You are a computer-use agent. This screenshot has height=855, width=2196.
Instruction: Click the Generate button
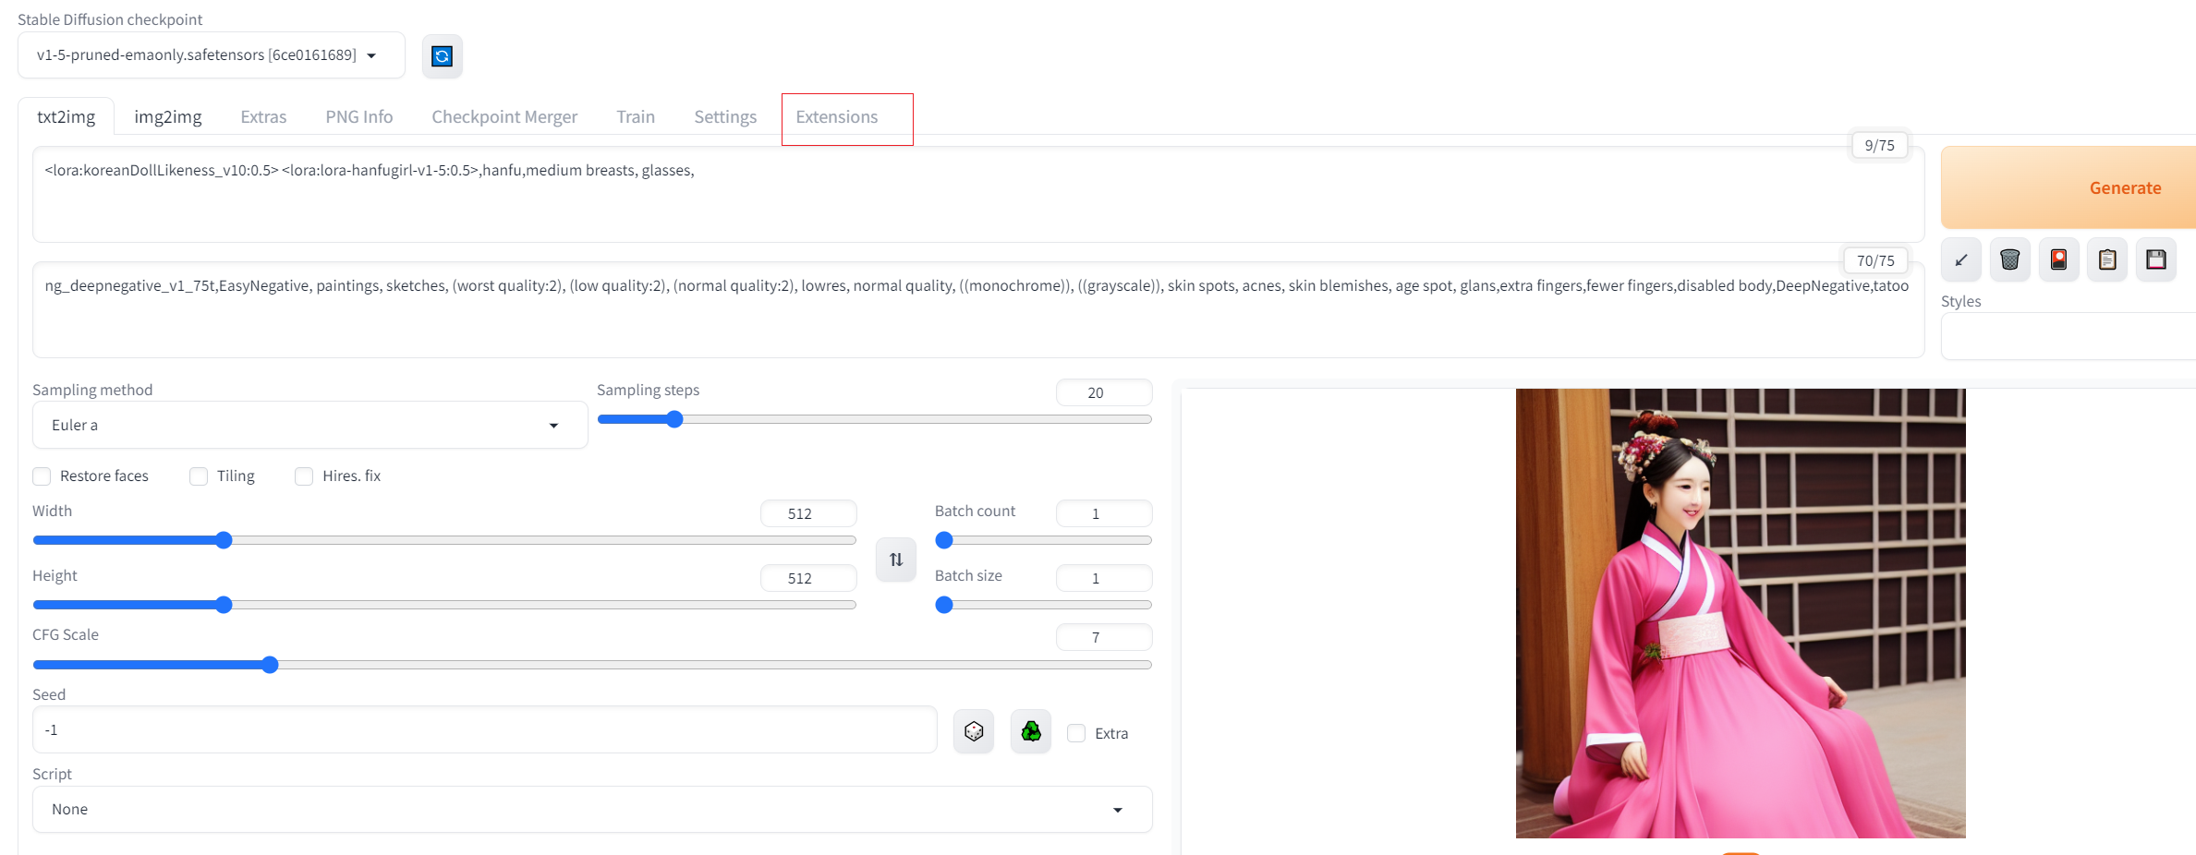[x=2069, y=187]
